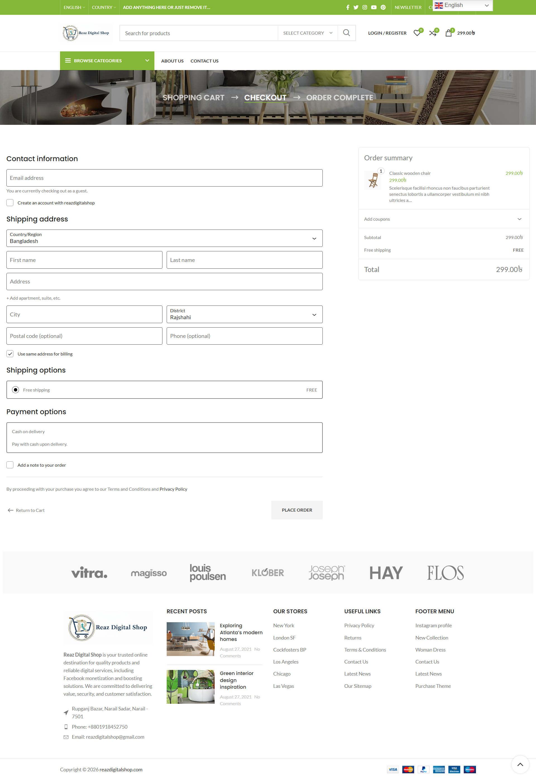This screenshot has width=536, height=780.
Task: Open the Instagram social icon
Action: [x=365, y=7]
